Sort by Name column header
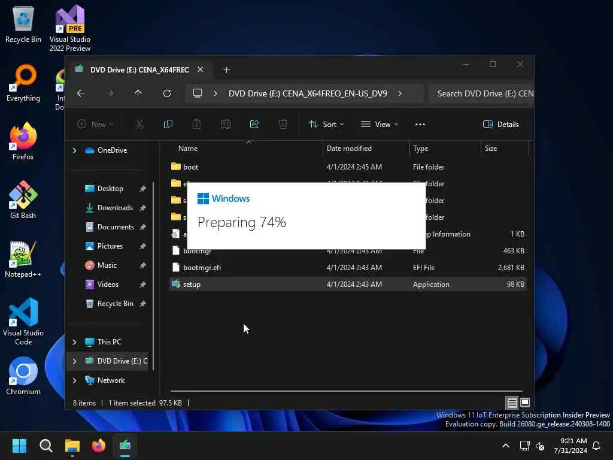The image size is (613, 460). [x=246, y=149]
